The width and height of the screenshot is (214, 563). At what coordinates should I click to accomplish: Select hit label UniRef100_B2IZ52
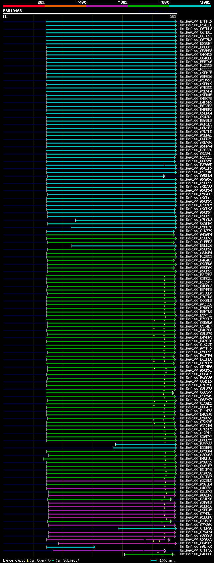[x=196, y=275]
